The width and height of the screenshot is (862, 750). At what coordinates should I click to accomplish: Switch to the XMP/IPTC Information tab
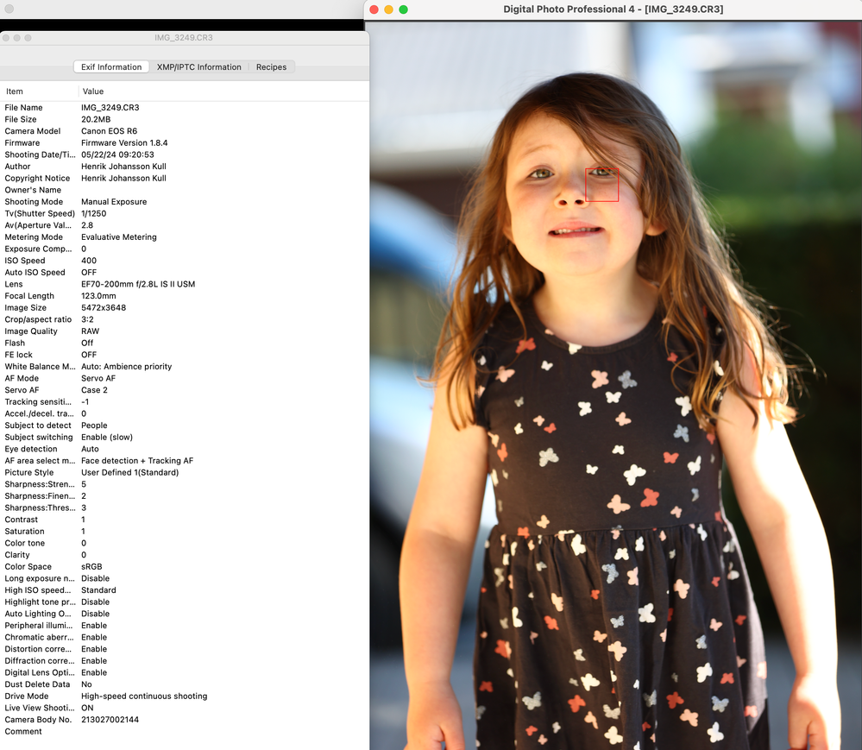198,66
